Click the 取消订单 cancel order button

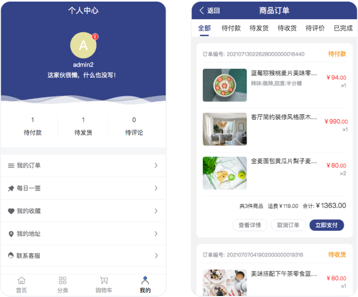[288, 225]
